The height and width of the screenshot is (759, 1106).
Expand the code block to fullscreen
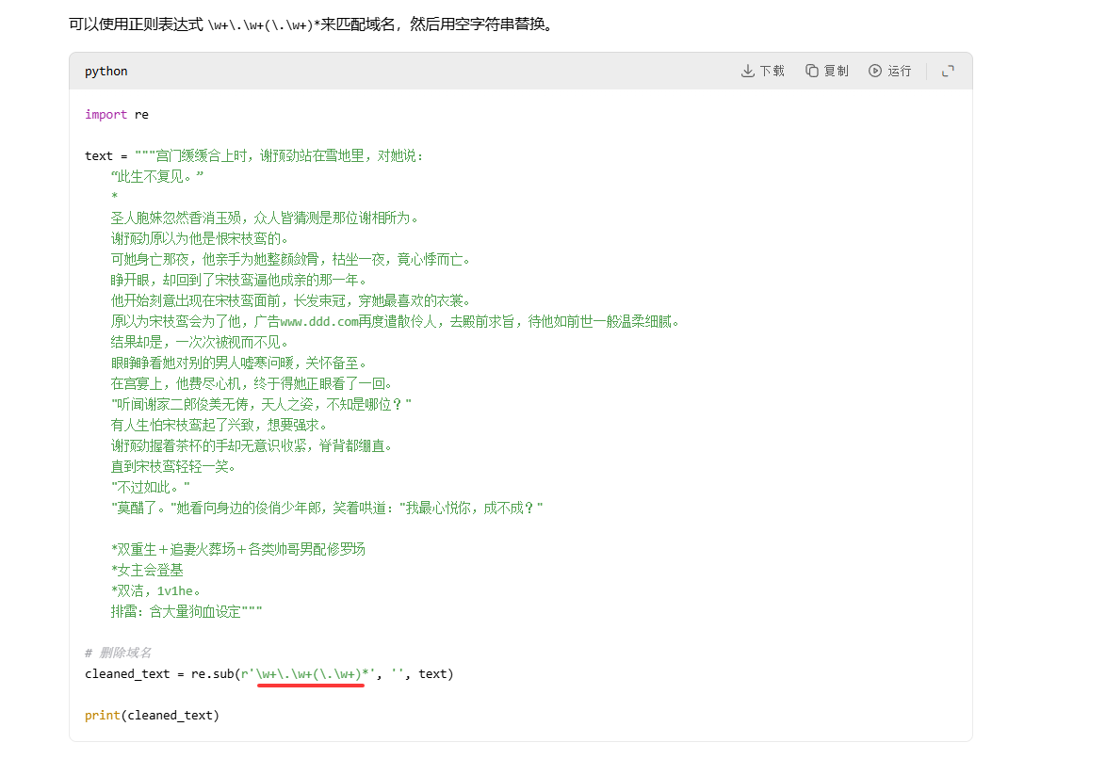948,71
